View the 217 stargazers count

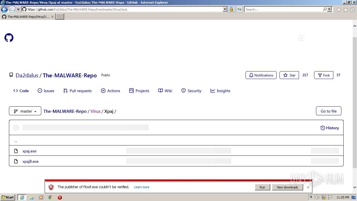tap(305, 75)
